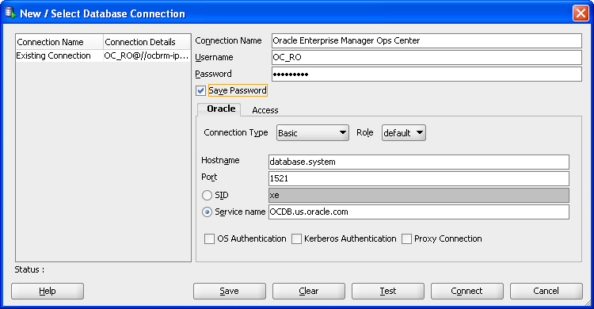Select the Service name radio button
Viewport: 594px width, 309px height.
click(x=207, y=212)
